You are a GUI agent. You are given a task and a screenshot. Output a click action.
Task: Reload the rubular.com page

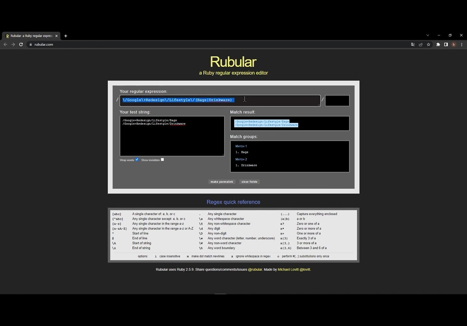21,44
